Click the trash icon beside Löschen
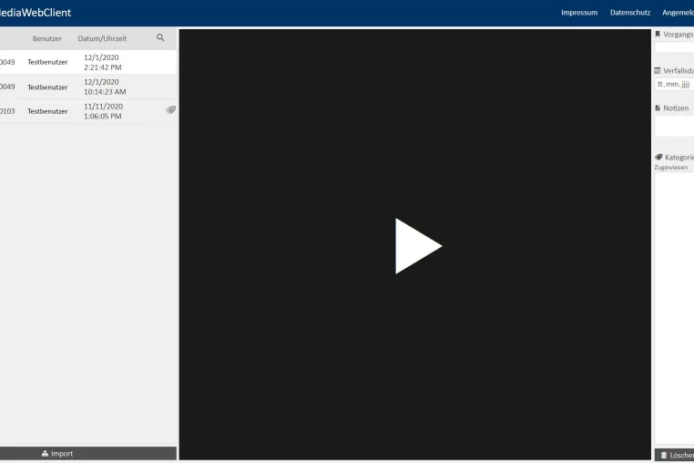Viewport: 694px width, 463px height. [663, 455]
